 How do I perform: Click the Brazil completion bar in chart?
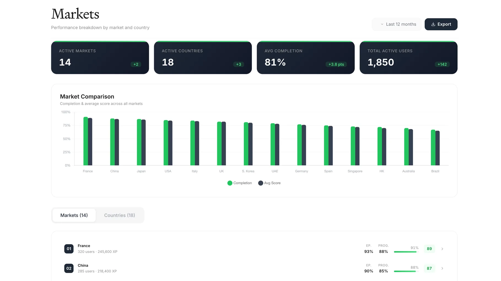click(x=433, y=148)
